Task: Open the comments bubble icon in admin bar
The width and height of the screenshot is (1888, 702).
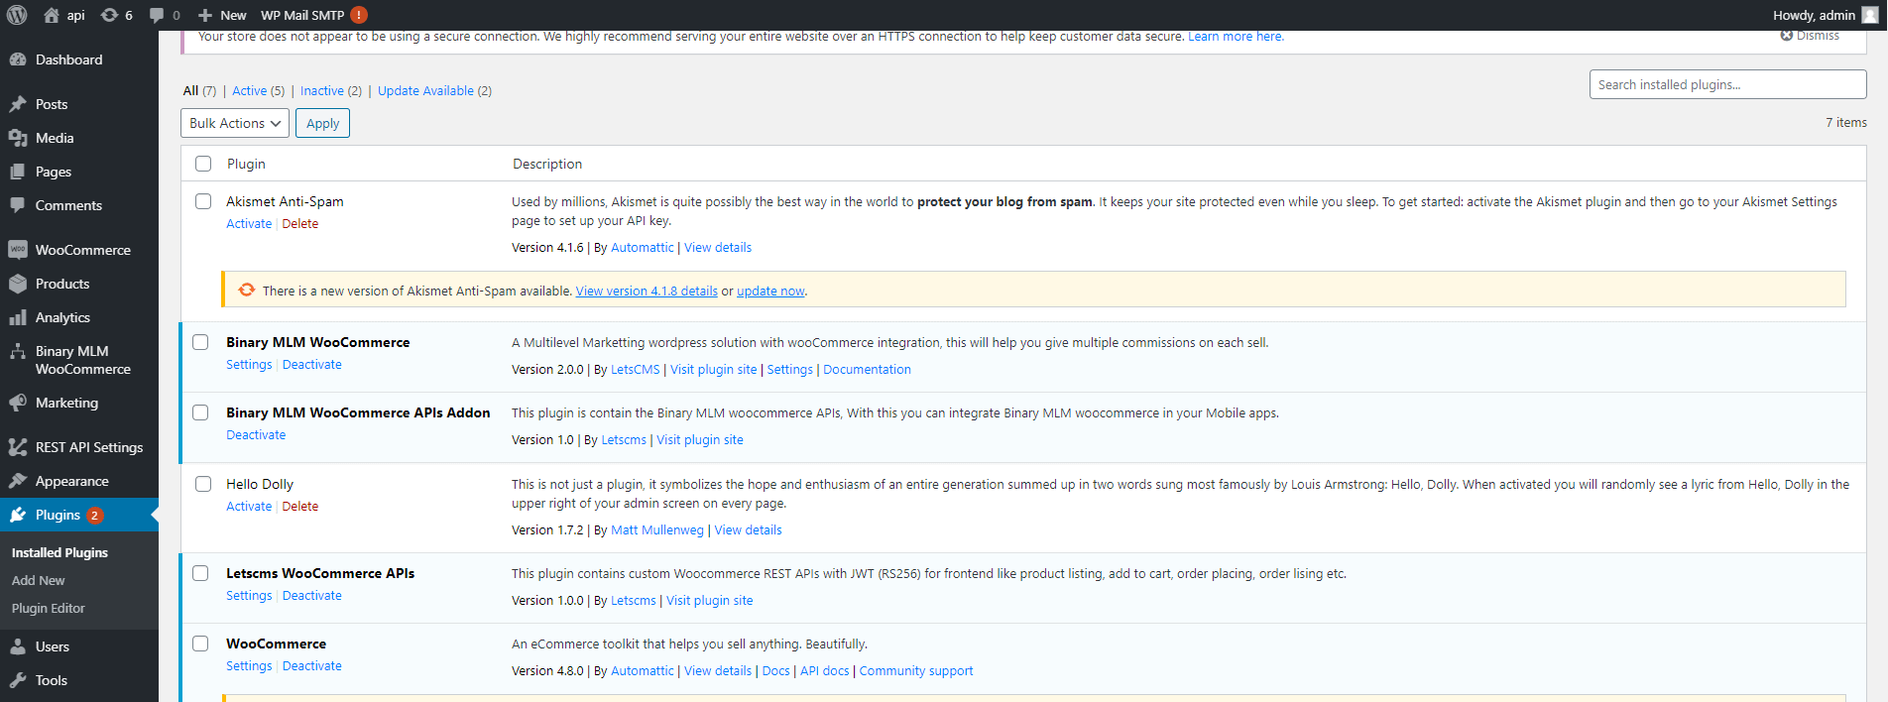Action: coord(157,15)
